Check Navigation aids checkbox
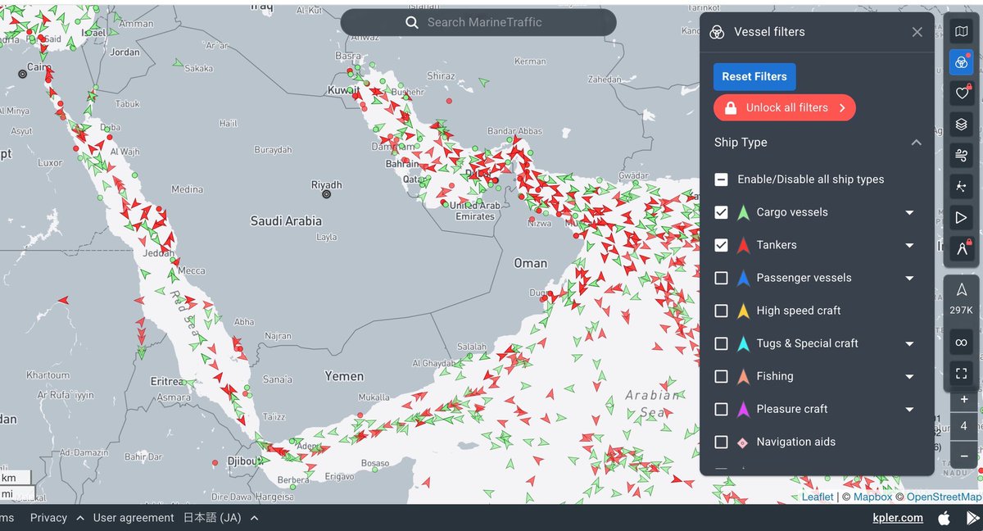This screenshot has width=983, height=531. [721, 442]
